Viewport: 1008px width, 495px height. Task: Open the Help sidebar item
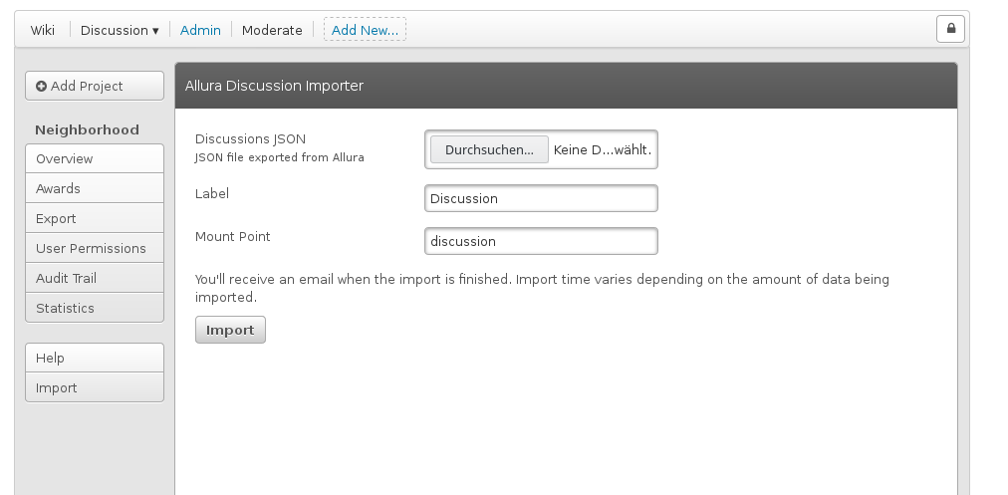tap(95, 358)
